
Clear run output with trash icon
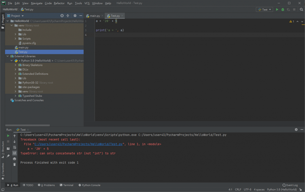[14, 164]
